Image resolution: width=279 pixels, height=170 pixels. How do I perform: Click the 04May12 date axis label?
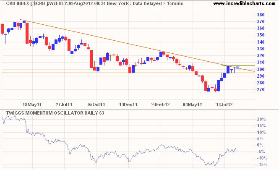[x=192, y=105]
